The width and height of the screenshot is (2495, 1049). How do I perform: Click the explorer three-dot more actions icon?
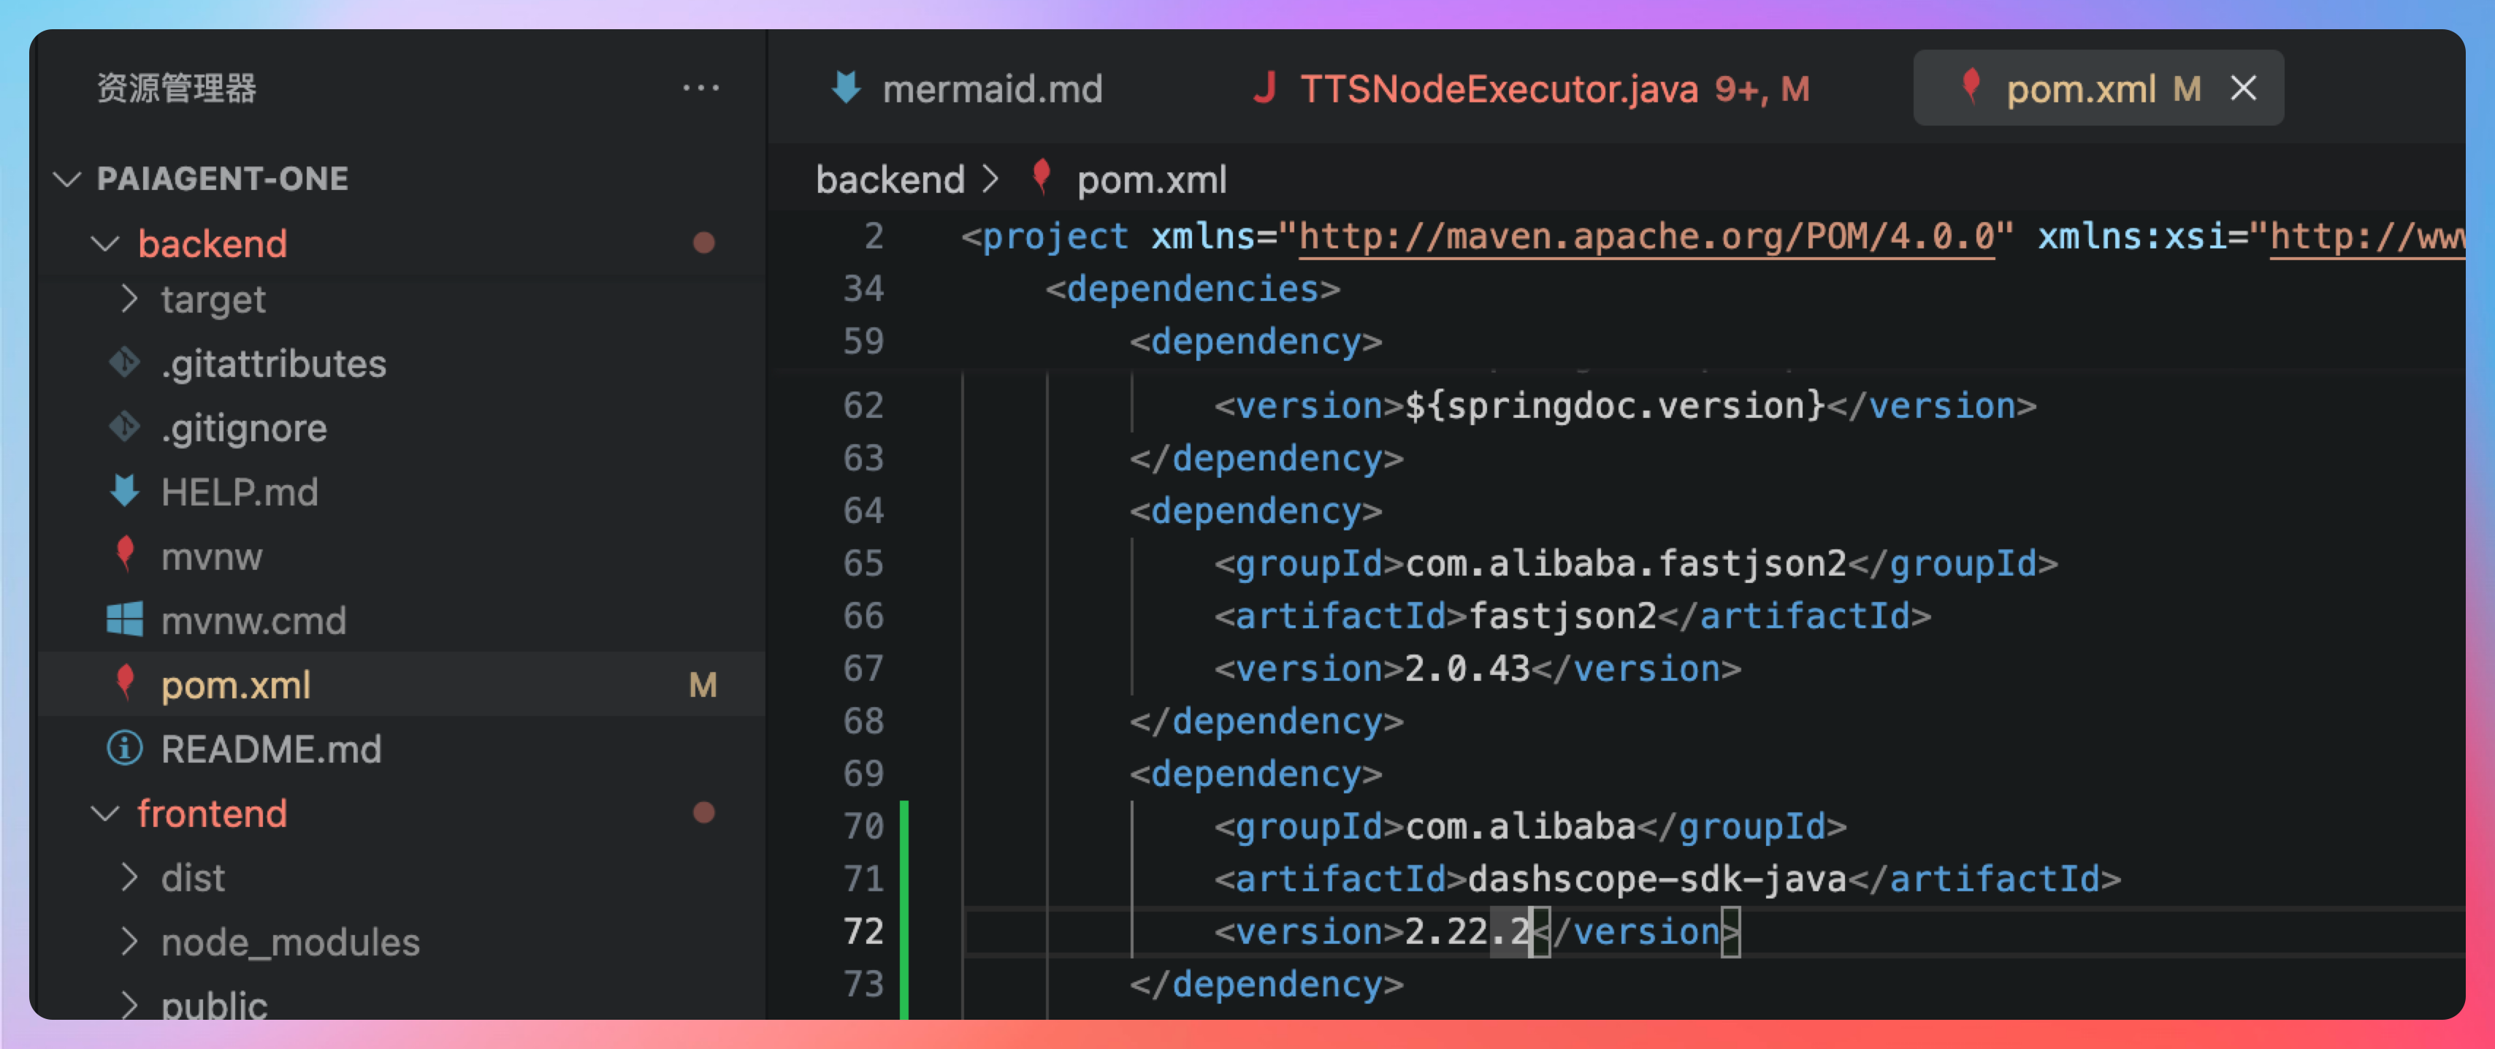700,88
